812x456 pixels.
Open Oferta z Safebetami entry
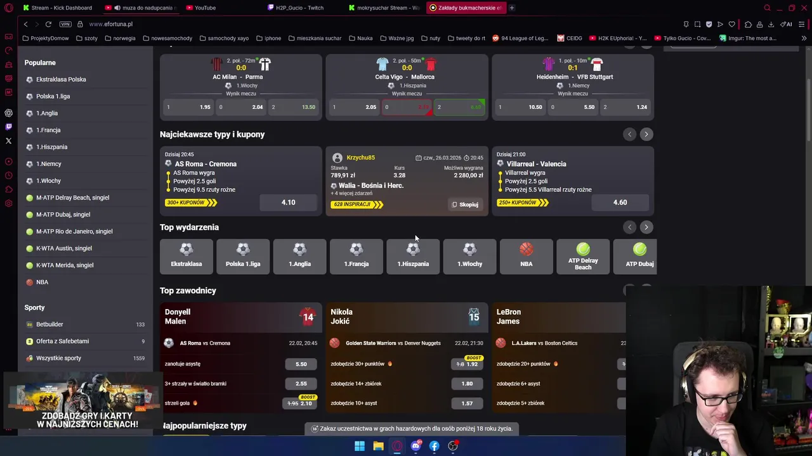[x=86, y=341]
